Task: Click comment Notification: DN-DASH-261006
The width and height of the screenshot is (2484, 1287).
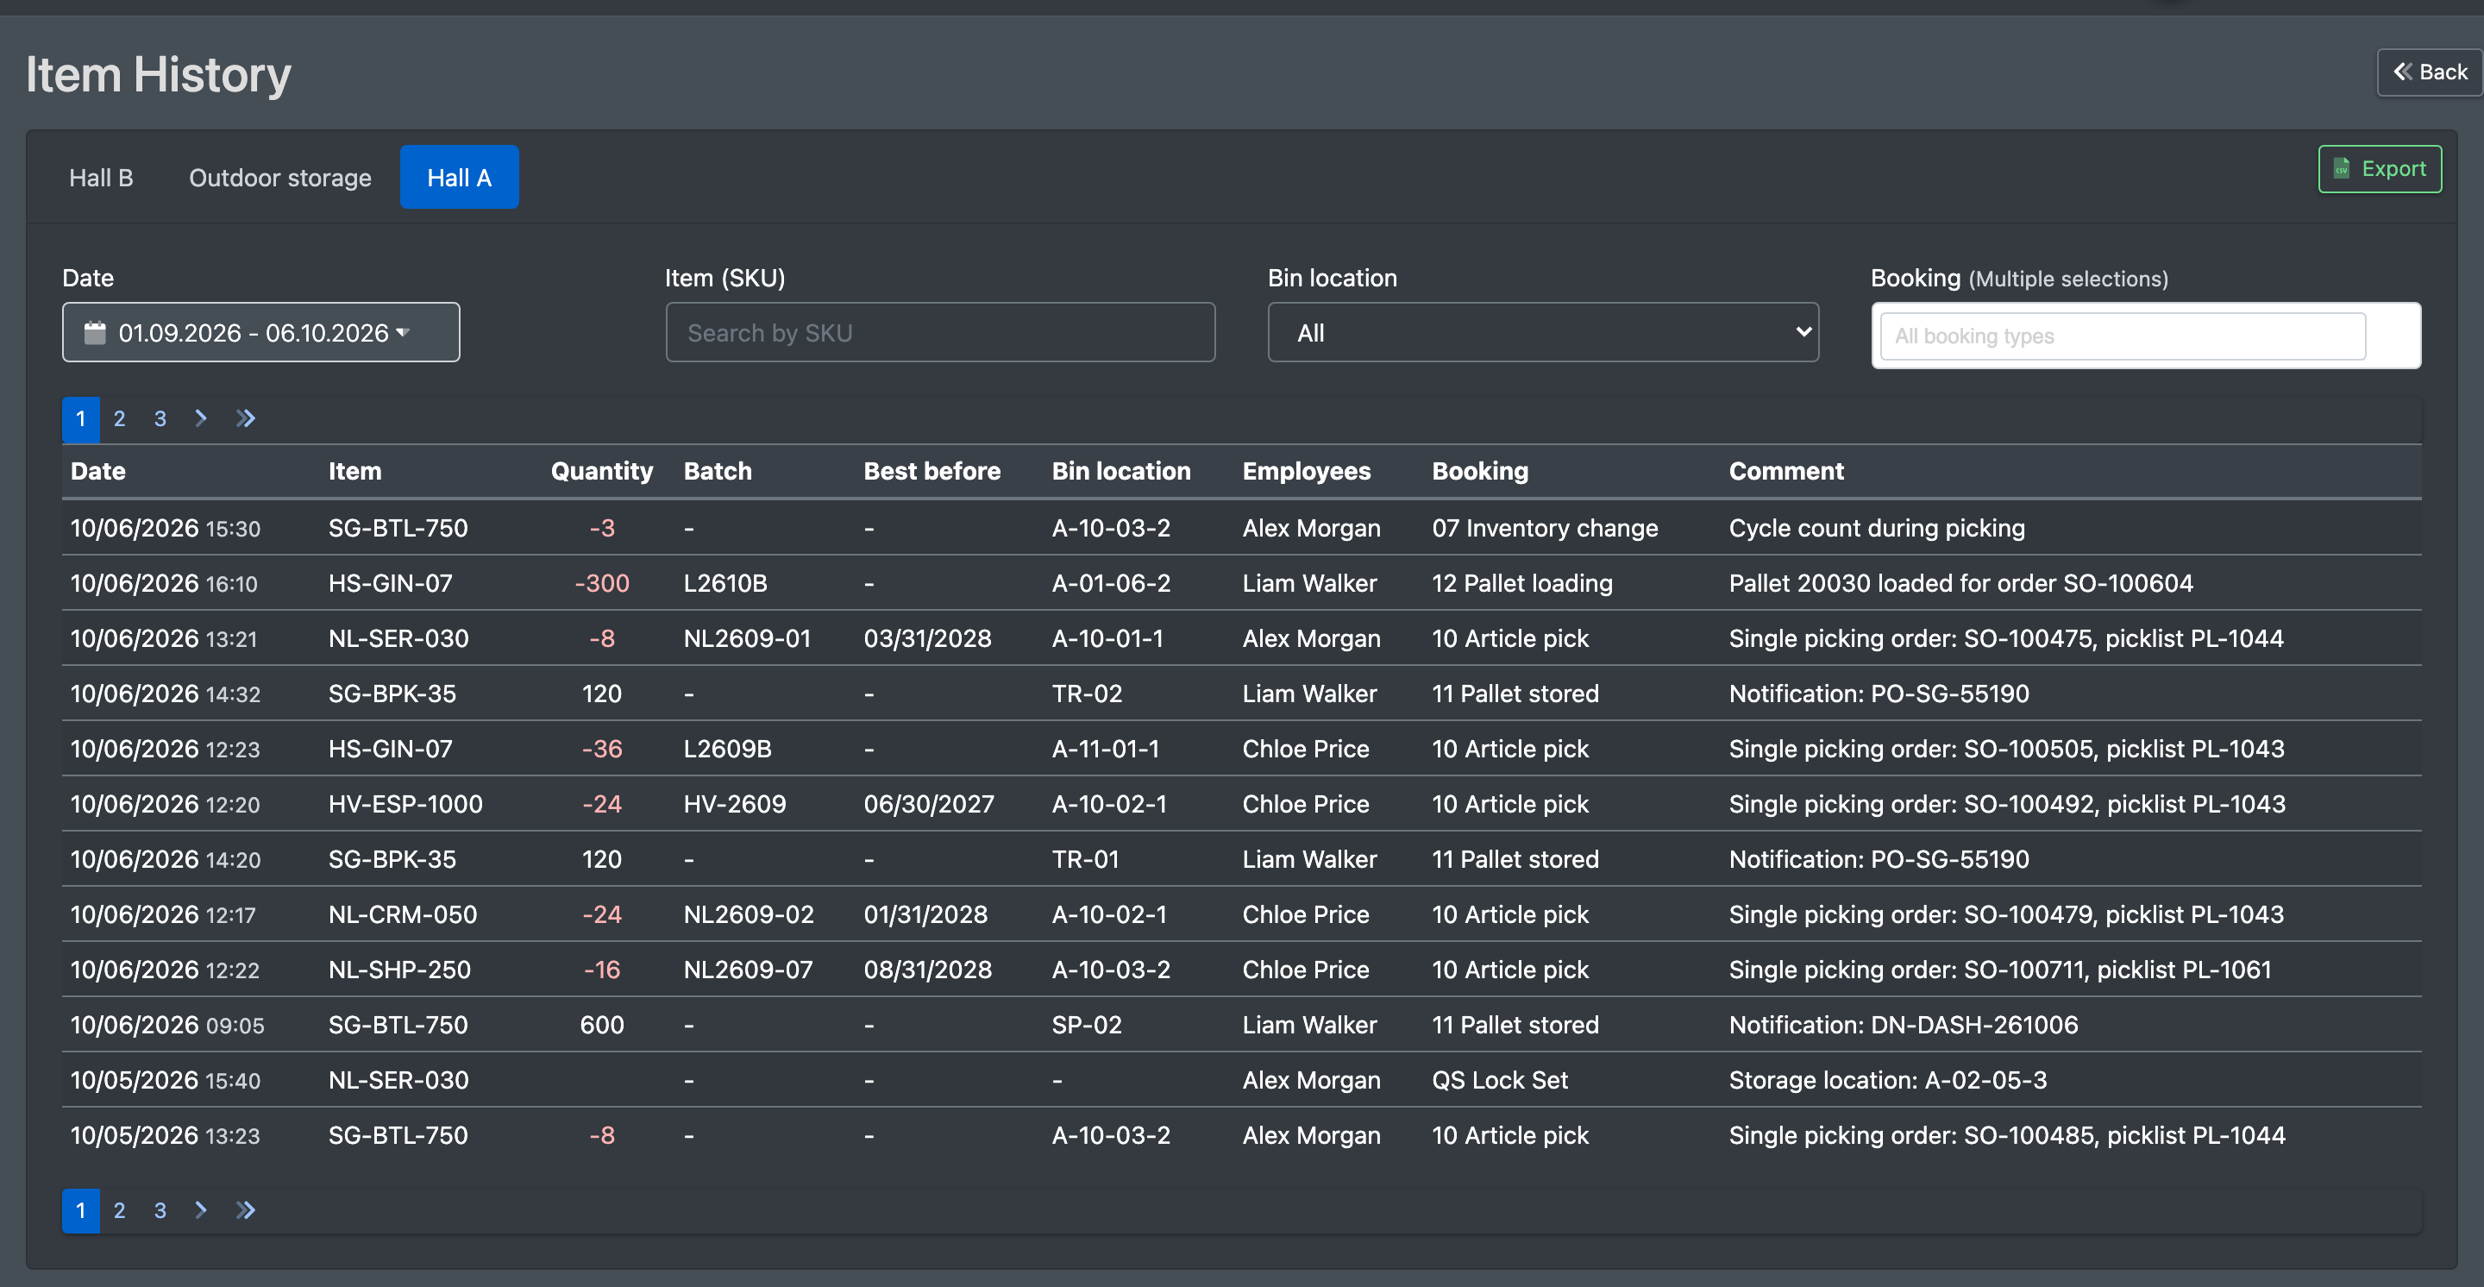Action: point(1903,1025)
